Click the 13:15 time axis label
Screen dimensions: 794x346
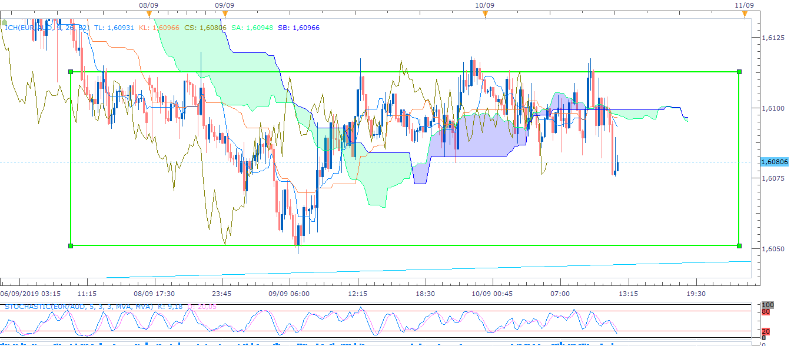tap(627, 293)
